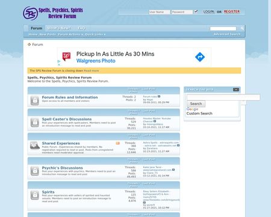Click the search magnifier icon in navbar
The height and width of the screenshot is (217, 271).
(242, 28)
